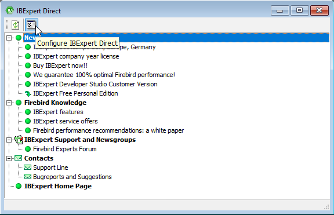Click newsgroup icon beside IBExpert Support and Newsgroups
The image size is (334, 215).
pyautogui.click(x=19, y=140)
